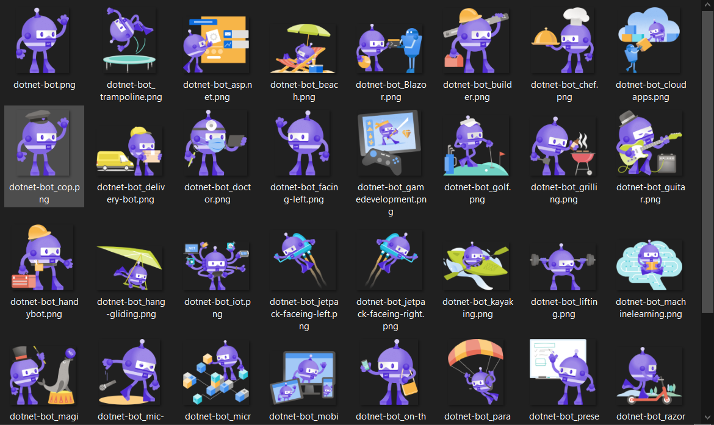
Task: Select the magician bot with seal thumbnail
Action: [x=43, y=376]
